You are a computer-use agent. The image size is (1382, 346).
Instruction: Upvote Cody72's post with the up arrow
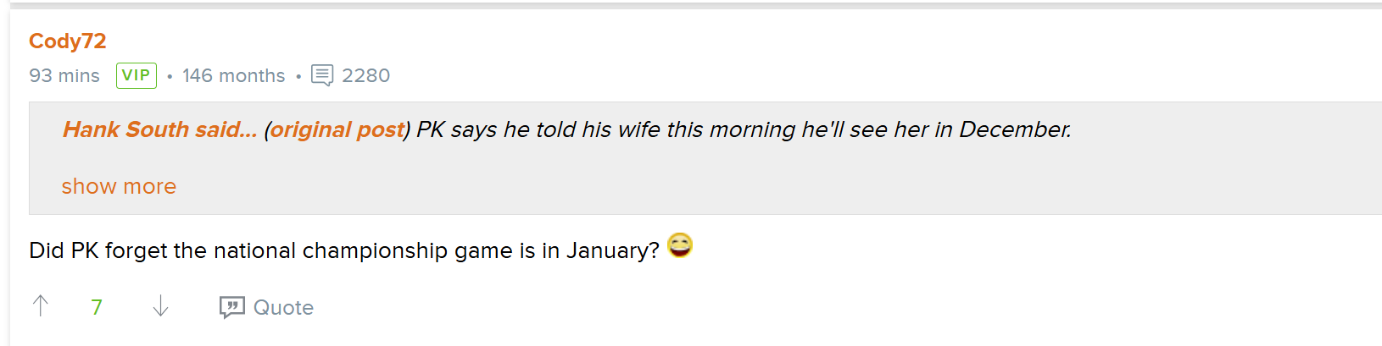click(40, 305)
